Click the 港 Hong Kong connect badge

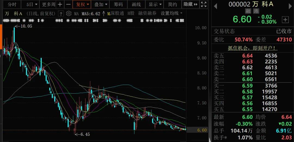[256, 11]
